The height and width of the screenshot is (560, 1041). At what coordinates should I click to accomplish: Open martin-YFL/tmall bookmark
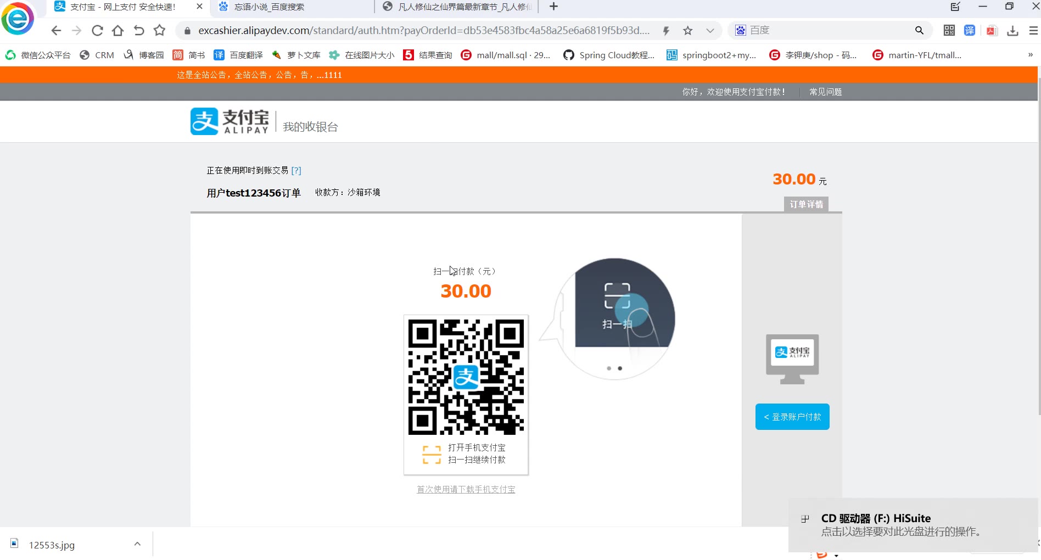tap(917, 55)
